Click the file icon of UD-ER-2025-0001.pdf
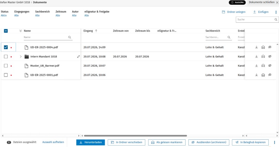279x147 pixels. pos(26,75)
